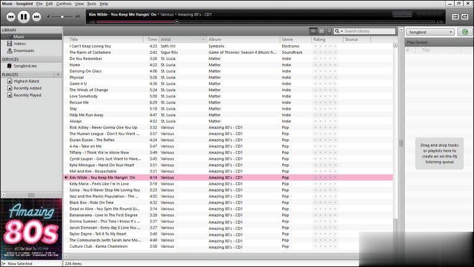474x267 pixels.
Task: Select track Dancing On Glass
Action: (85, 71)
